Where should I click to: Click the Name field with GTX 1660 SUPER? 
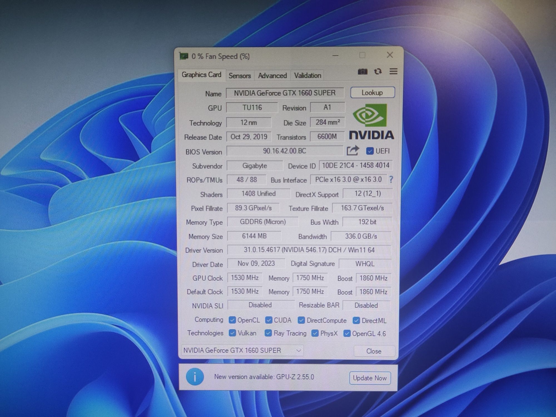pyautogui.click(x=285, y=93)
